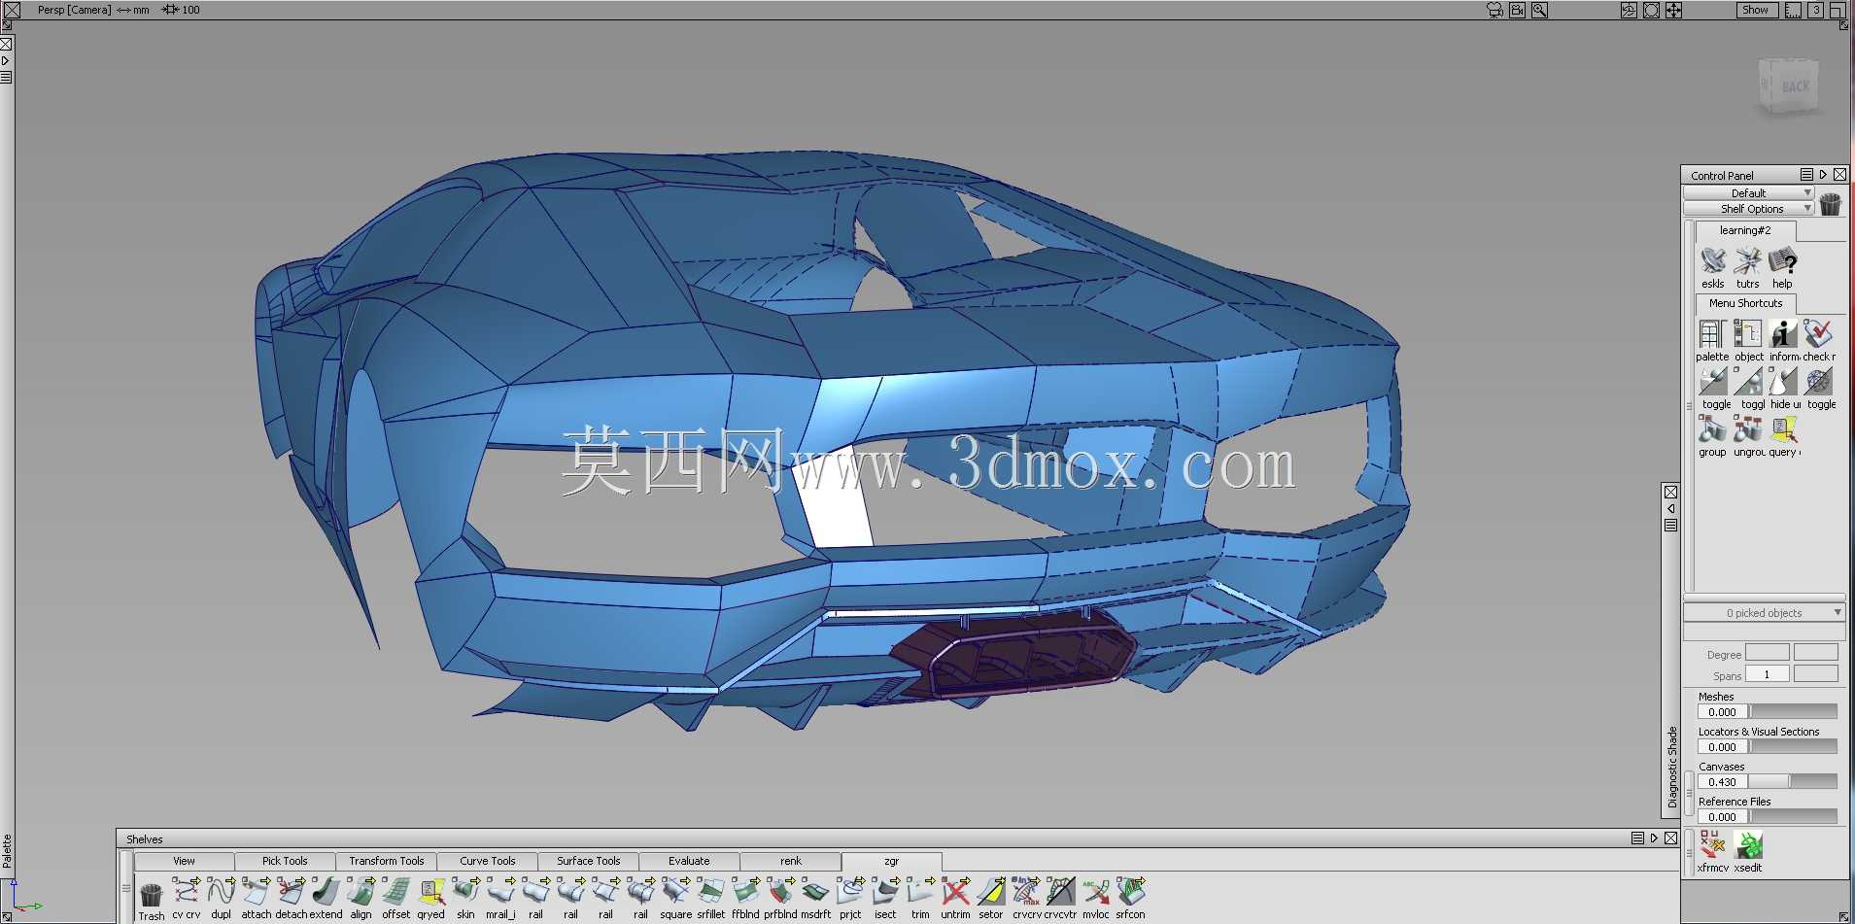Switch to the Pick Tools shelf tab
The image size is (1855, 924).
point(285,861)
